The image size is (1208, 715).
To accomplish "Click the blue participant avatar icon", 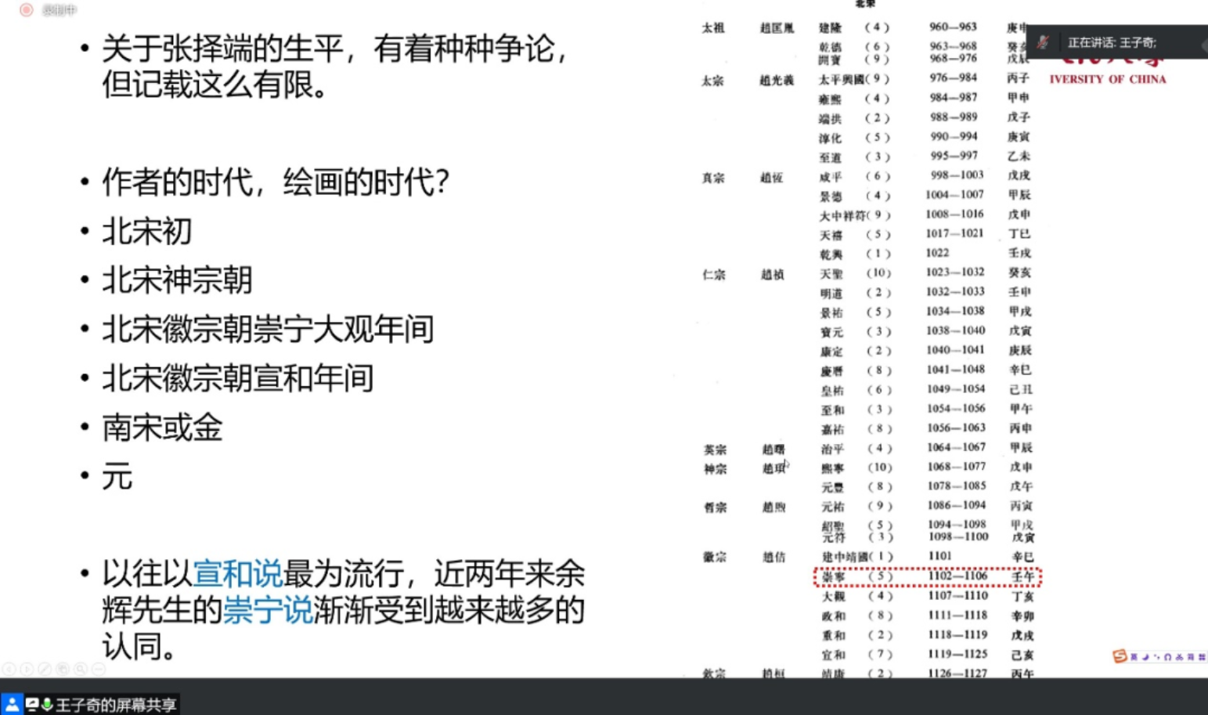I will [x=12, y=704].
